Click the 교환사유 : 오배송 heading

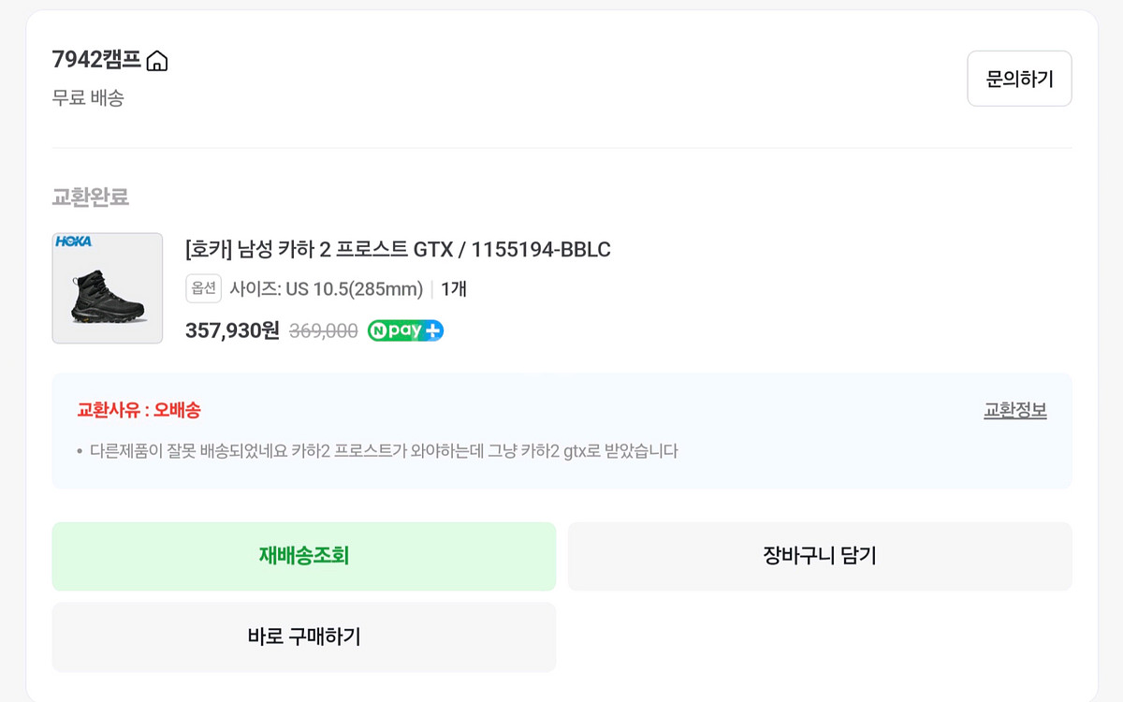click(x=139, y=410)
